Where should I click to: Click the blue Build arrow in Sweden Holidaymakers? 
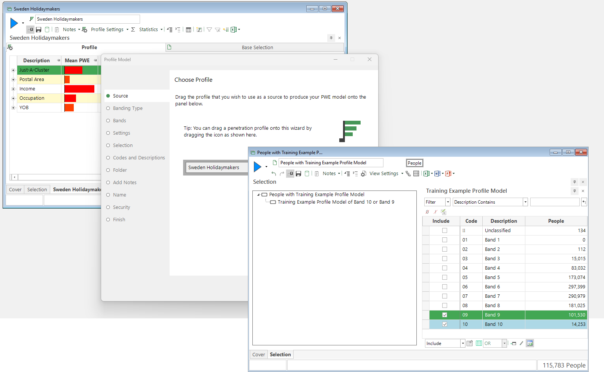pyautogui.click(x=14, y=23)
